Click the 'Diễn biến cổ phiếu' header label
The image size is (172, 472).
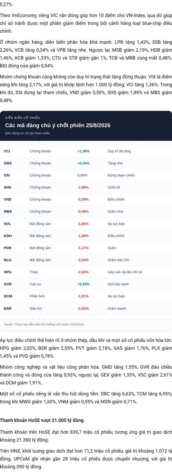click(23, 118)
